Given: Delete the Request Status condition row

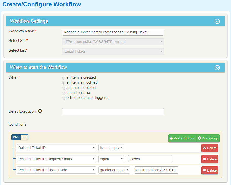Looking at the screenshot, I should (x=210, y=159).
